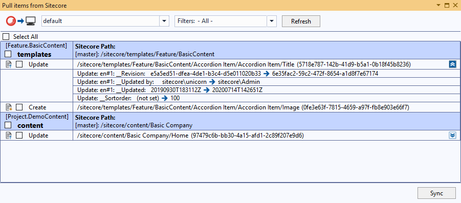Check the Select All checkbox
The height and width of the screenshot is (203, 461).
click(x=6, y=37)
